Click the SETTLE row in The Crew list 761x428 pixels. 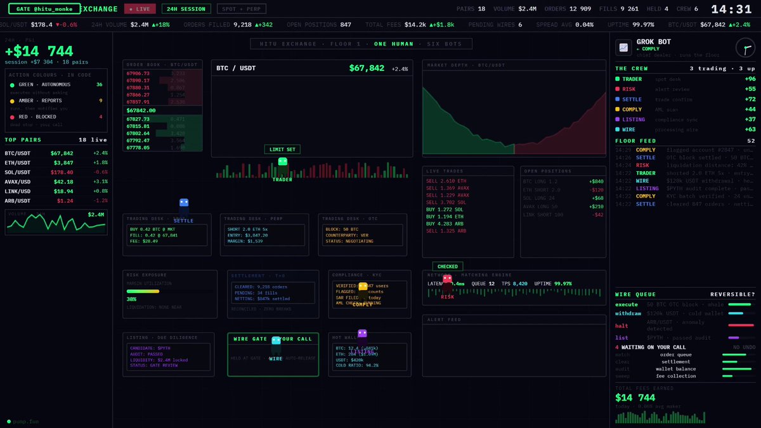pos(686,100)
